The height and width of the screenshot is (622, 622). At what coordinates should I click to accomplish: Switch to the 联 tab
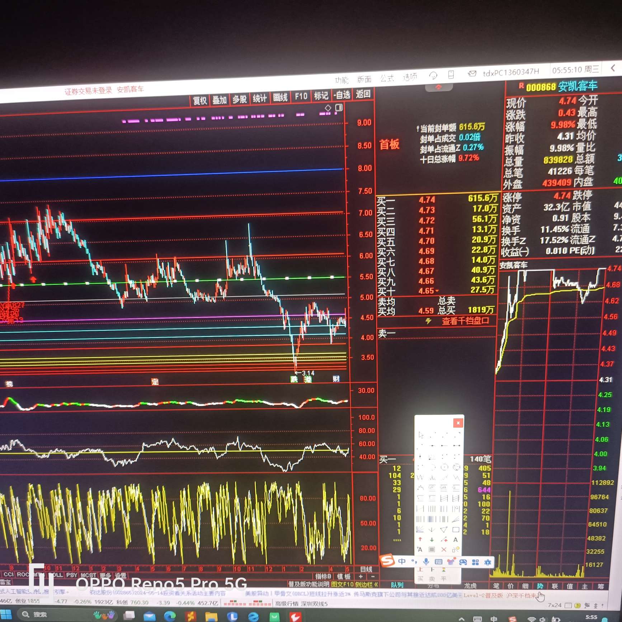click(x=555, y=586)
